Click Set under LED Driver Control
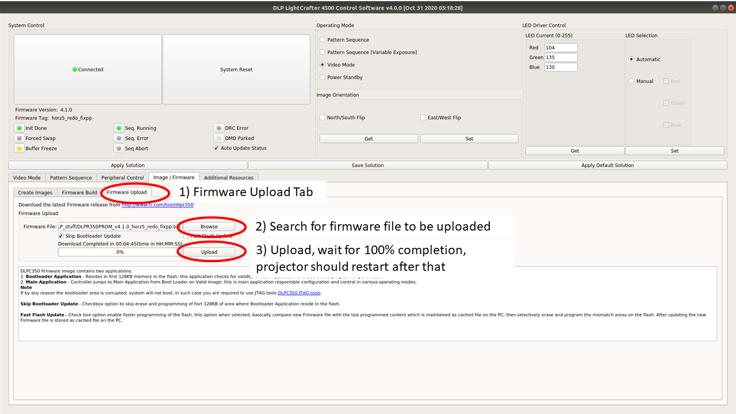Screen dimensions: 736x414 coord(674,151)
